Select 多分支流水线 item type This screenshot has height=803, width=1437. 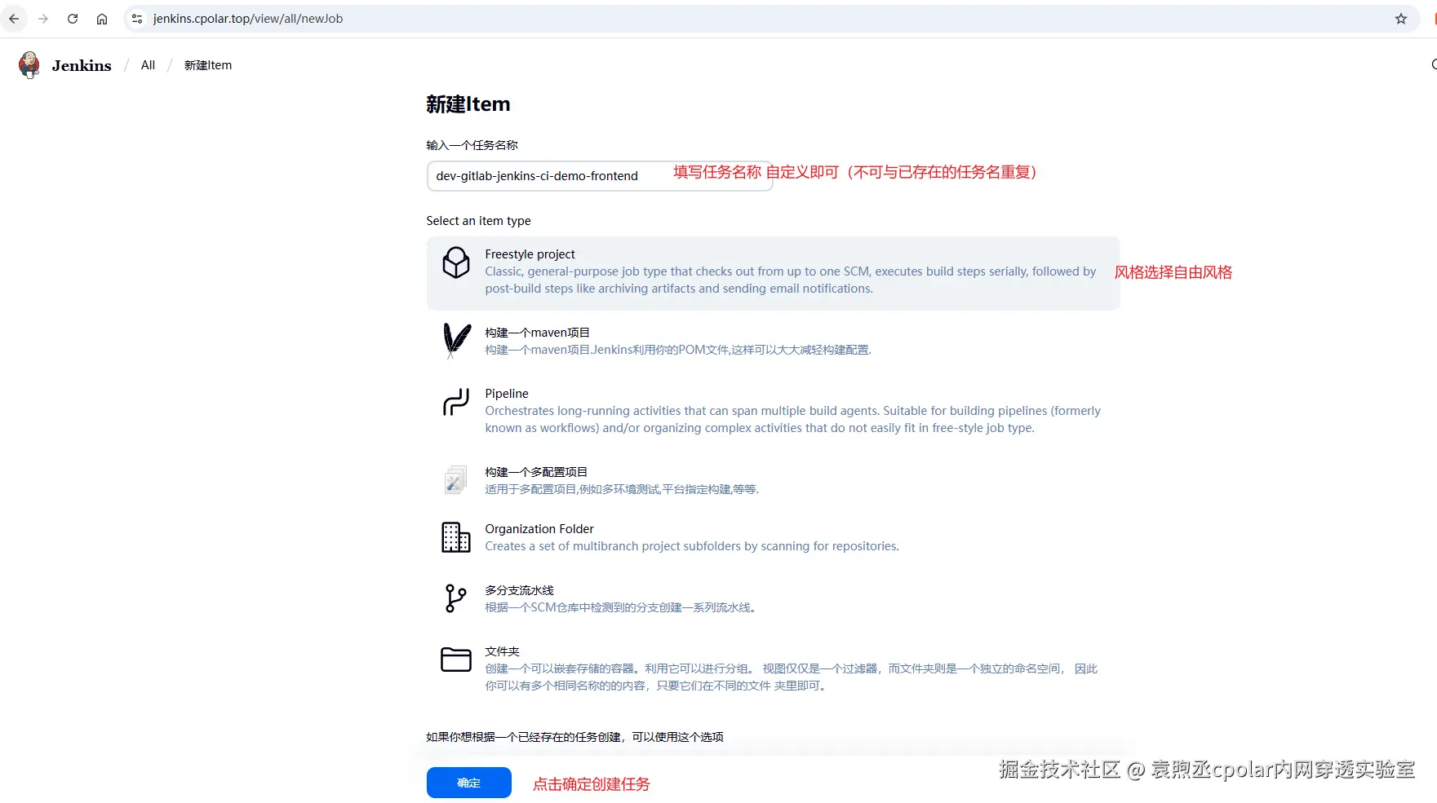coord(773,598)
